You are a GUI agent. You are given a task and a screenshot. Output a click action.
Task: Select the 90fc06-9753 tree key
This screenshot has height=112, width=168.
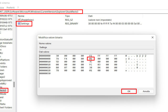6,16
